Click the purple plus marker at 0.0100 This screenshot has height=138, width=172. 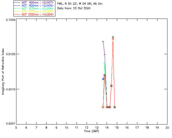point(105,54)
